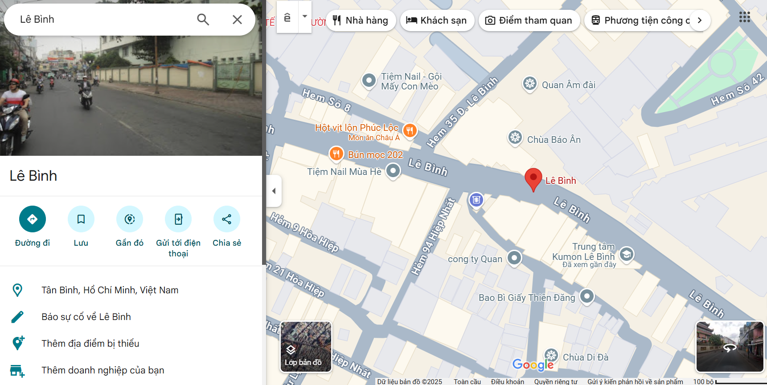Click the Quyền riêng tư link
This screenshot has height=385, width=767.
point(556,381)
